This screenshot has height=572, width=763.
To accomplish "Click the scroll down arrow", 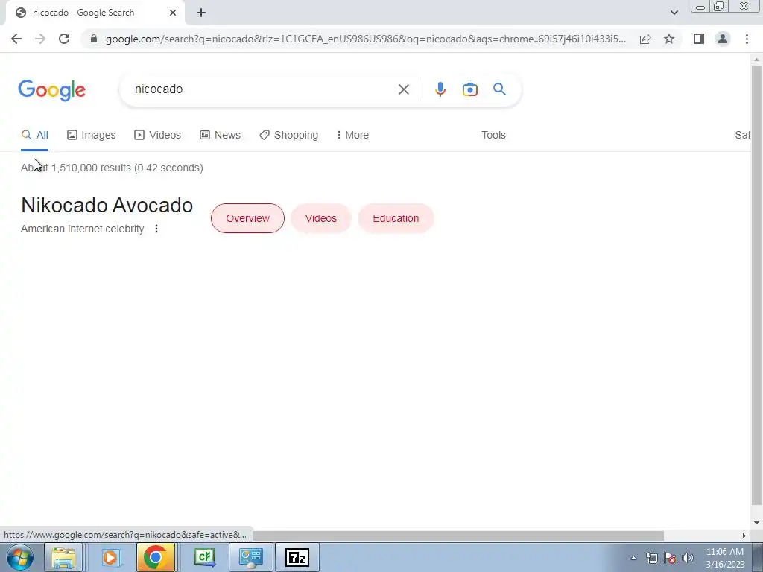I will point(756,523).
